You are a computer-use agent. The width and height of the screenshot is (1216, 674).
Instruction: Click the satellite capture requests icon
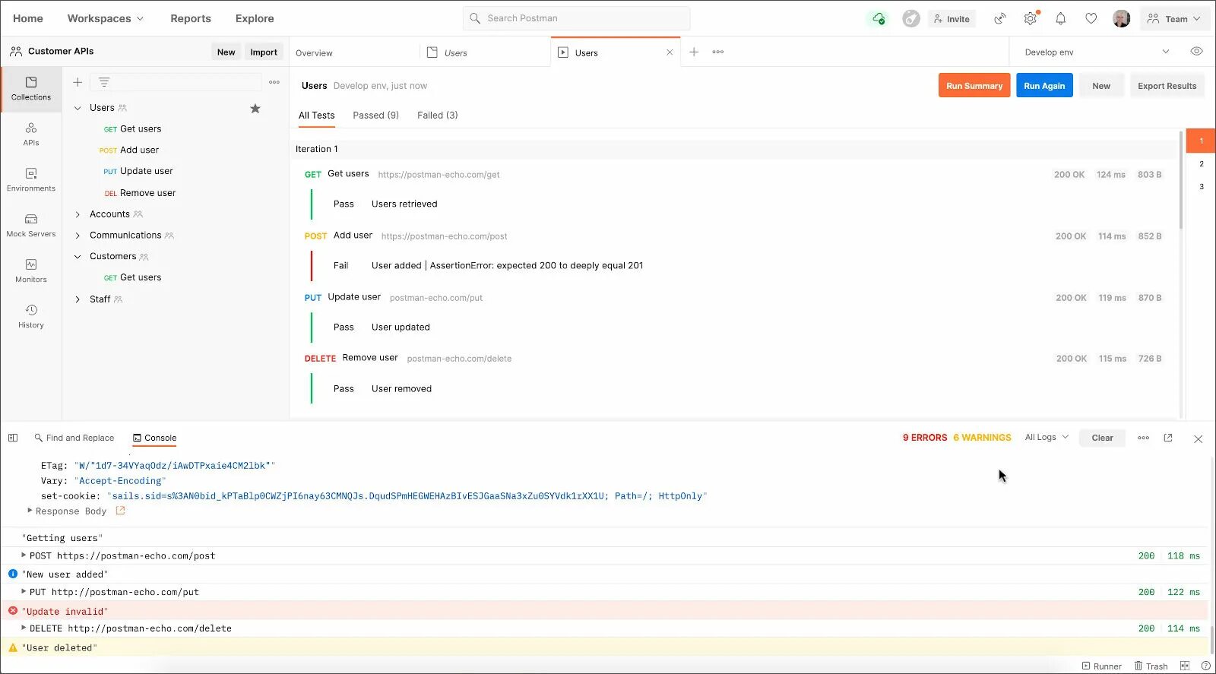pos(1000,19)
